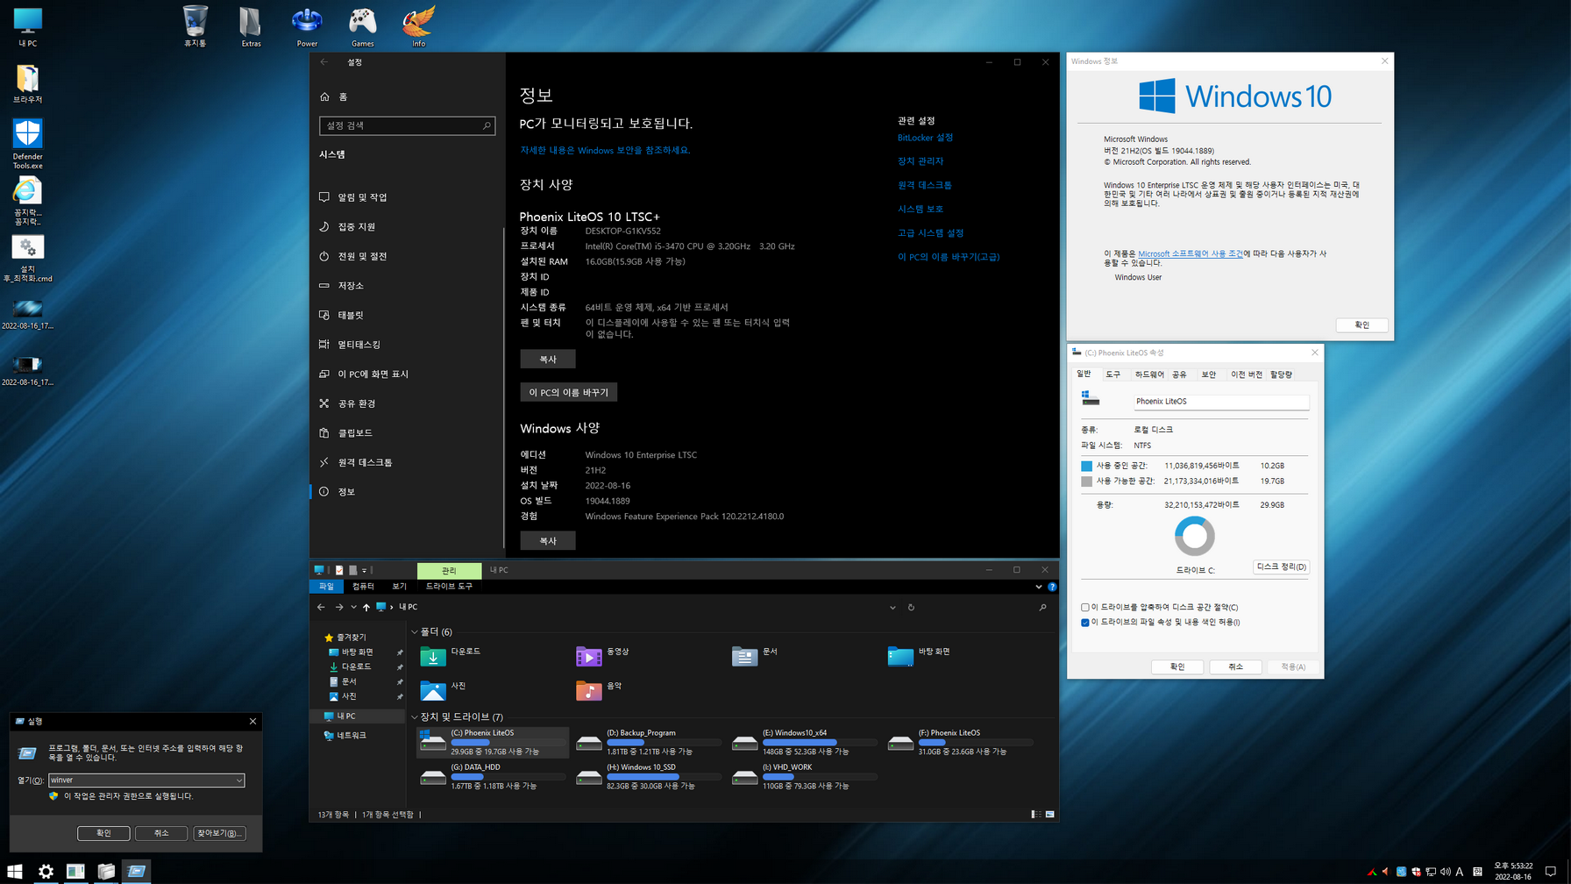Open the quick access toolbar customize dropdown
The width and height of the screenshot is (1571, 884).
pos(365,570)
